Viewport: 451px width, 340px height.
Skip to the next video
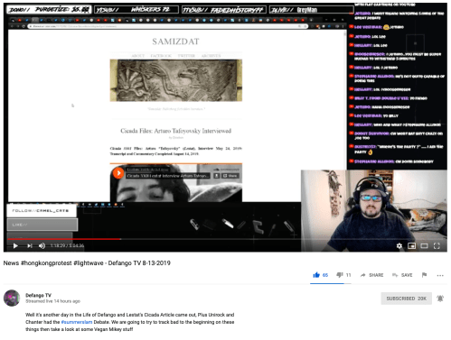tap(30, 246)
